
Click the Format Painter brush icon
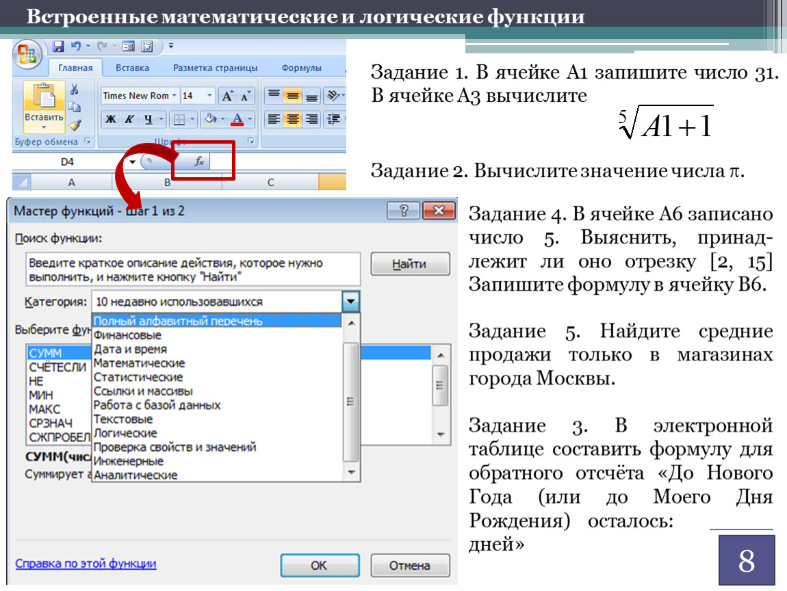[x=75, y=124]
